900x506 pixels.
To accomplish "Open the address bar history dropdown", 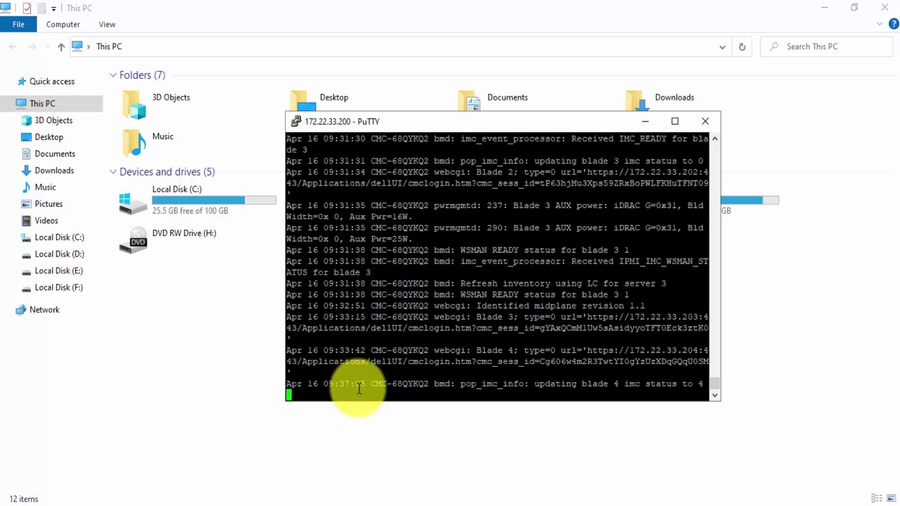I will click(722, 46).
